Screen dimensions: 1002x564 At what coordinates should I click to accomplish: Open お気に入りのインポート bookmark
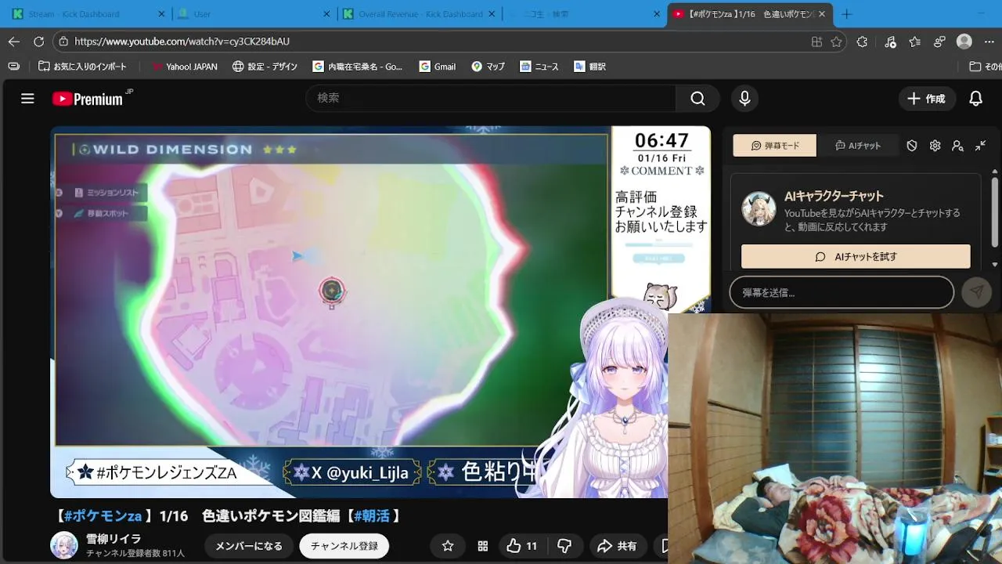click(x=82, y=67)
